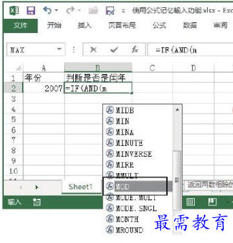Confirm the formula with the checkmark
This screenshot has width=233, height=243.
click(114, 50)
